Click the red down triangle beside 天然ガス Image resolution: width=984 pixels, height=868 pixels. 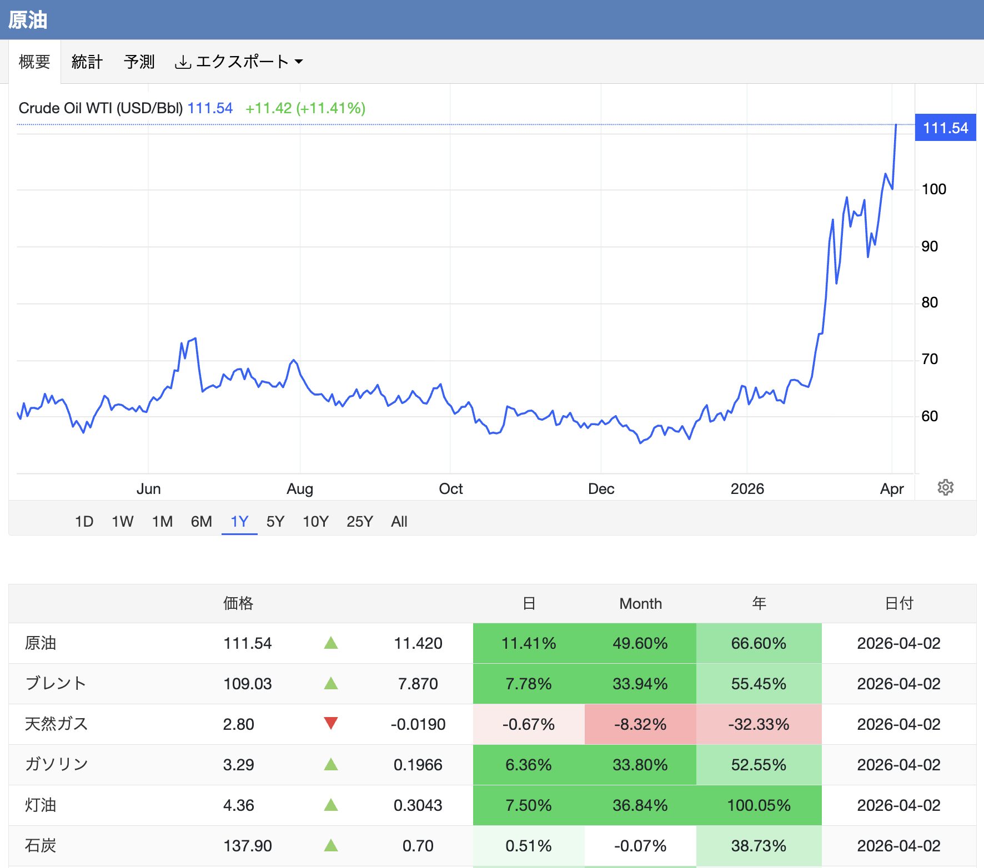pyautogui.click(x=332, y=724)
